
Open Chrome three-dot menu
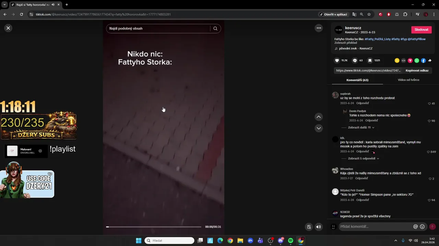point(434,14)
